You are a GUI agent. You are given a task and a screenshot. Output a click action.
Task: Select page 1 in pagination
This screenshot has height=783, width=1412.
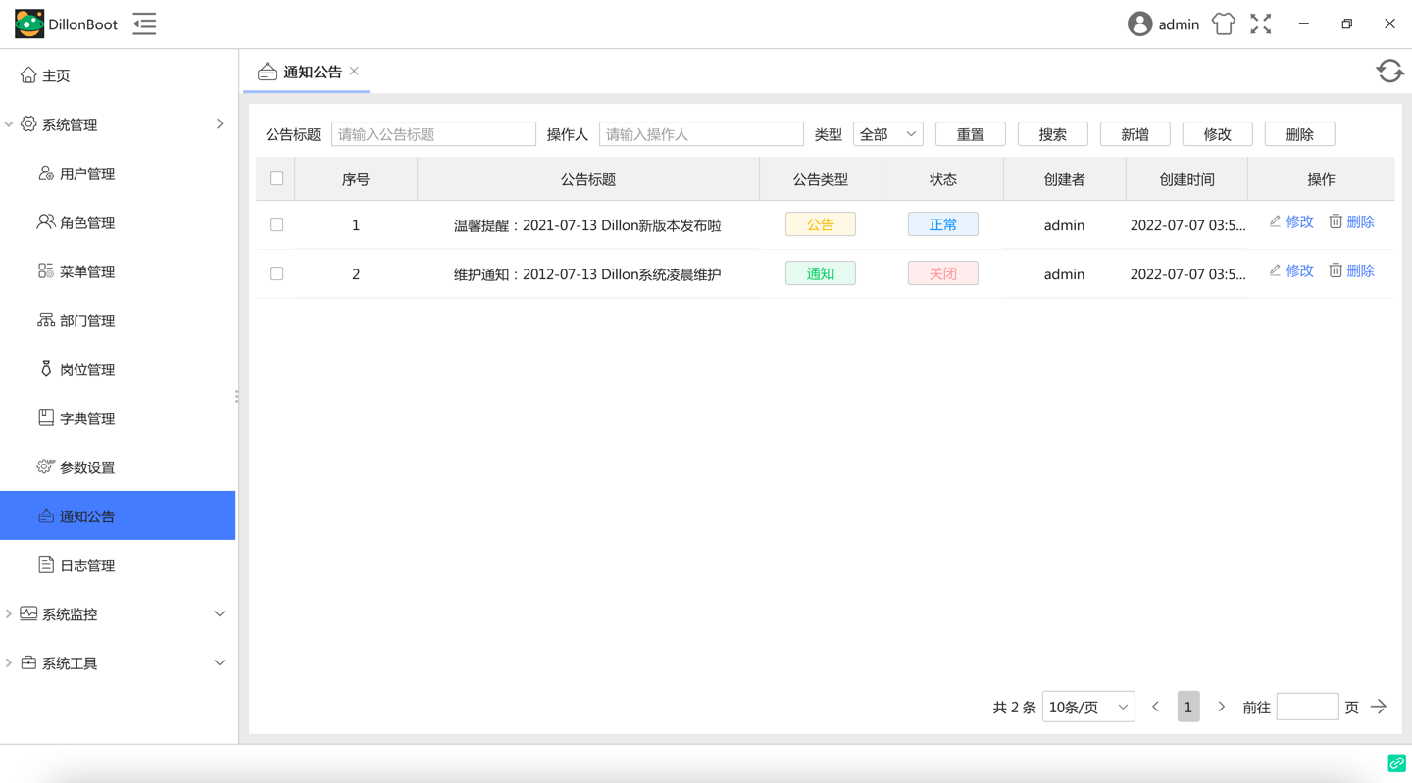[1188, 707]
